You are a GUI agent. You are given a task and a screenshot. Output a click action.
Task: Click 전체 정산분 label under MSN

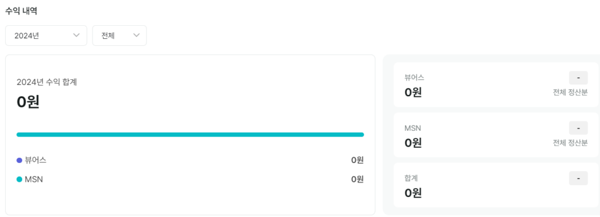click(x=570, y=143)
